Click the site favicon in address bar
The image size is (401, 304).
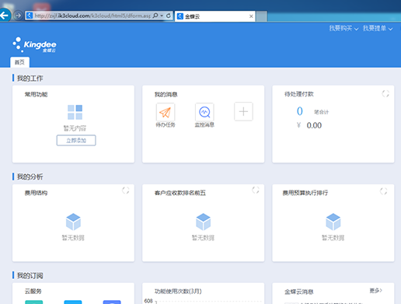30,16
